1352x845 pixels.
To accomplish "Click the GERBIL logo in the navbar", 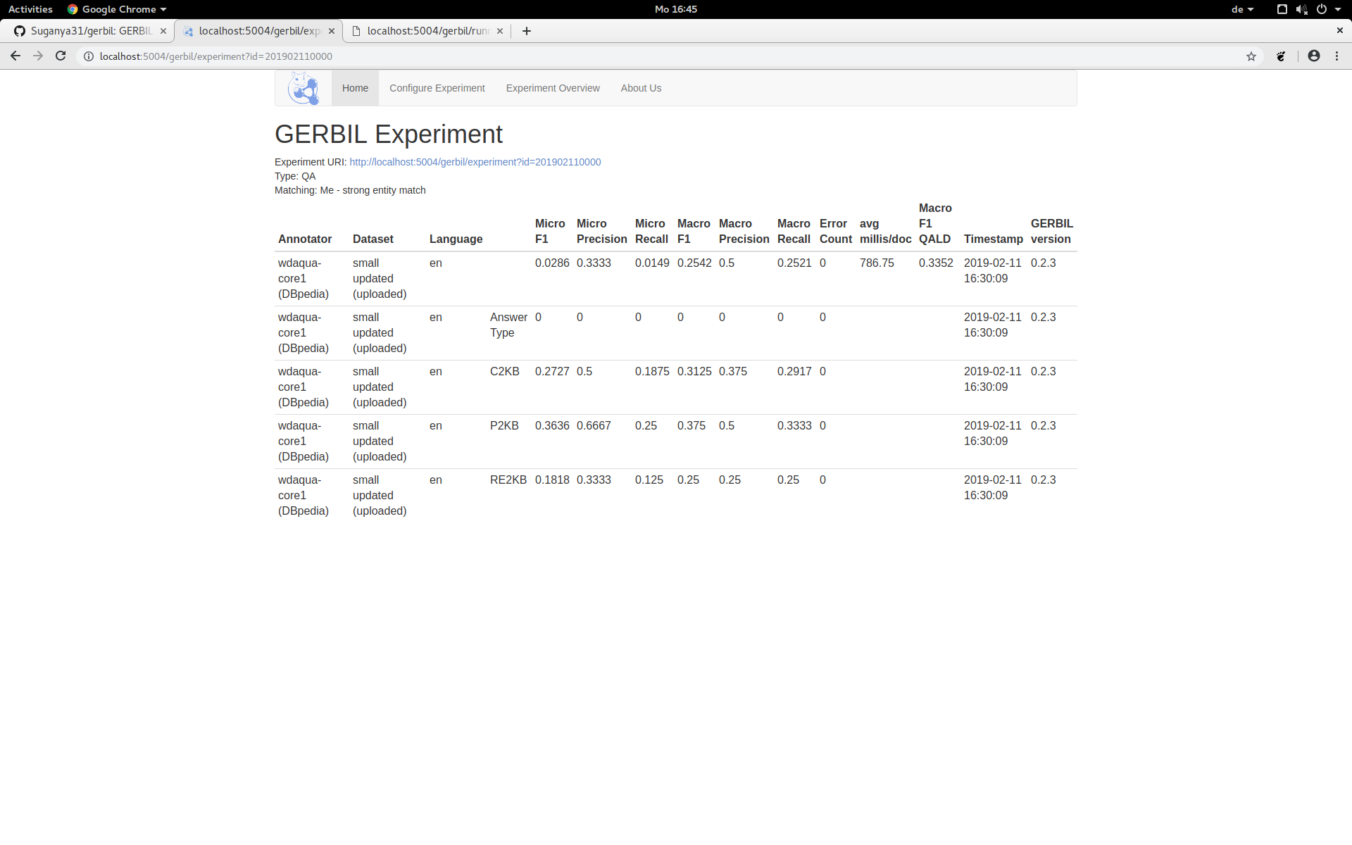I will pos(303,88).
